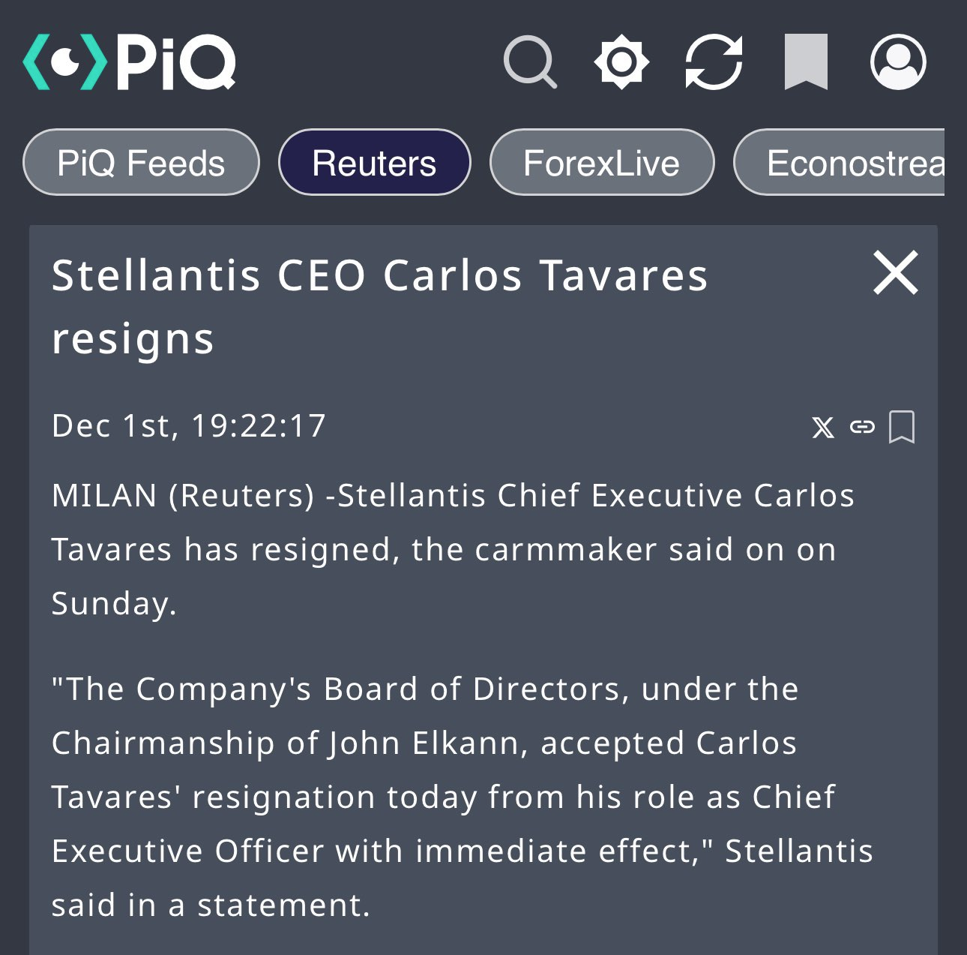The width and height of the screenshot is (967, 955).
Task: Refresh feeds with the circular arrows icon
Action: (714, 62)
